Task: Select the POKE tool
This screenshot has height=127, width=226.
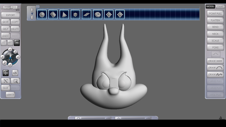Action: pos(215,47)
